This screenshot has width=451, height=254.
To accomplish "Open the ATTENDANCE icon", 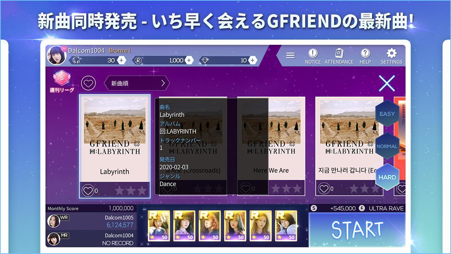I will tap(339, 56).
